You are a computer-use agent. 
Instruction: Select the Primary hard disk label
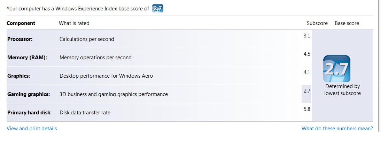click(x=30, y=113)
